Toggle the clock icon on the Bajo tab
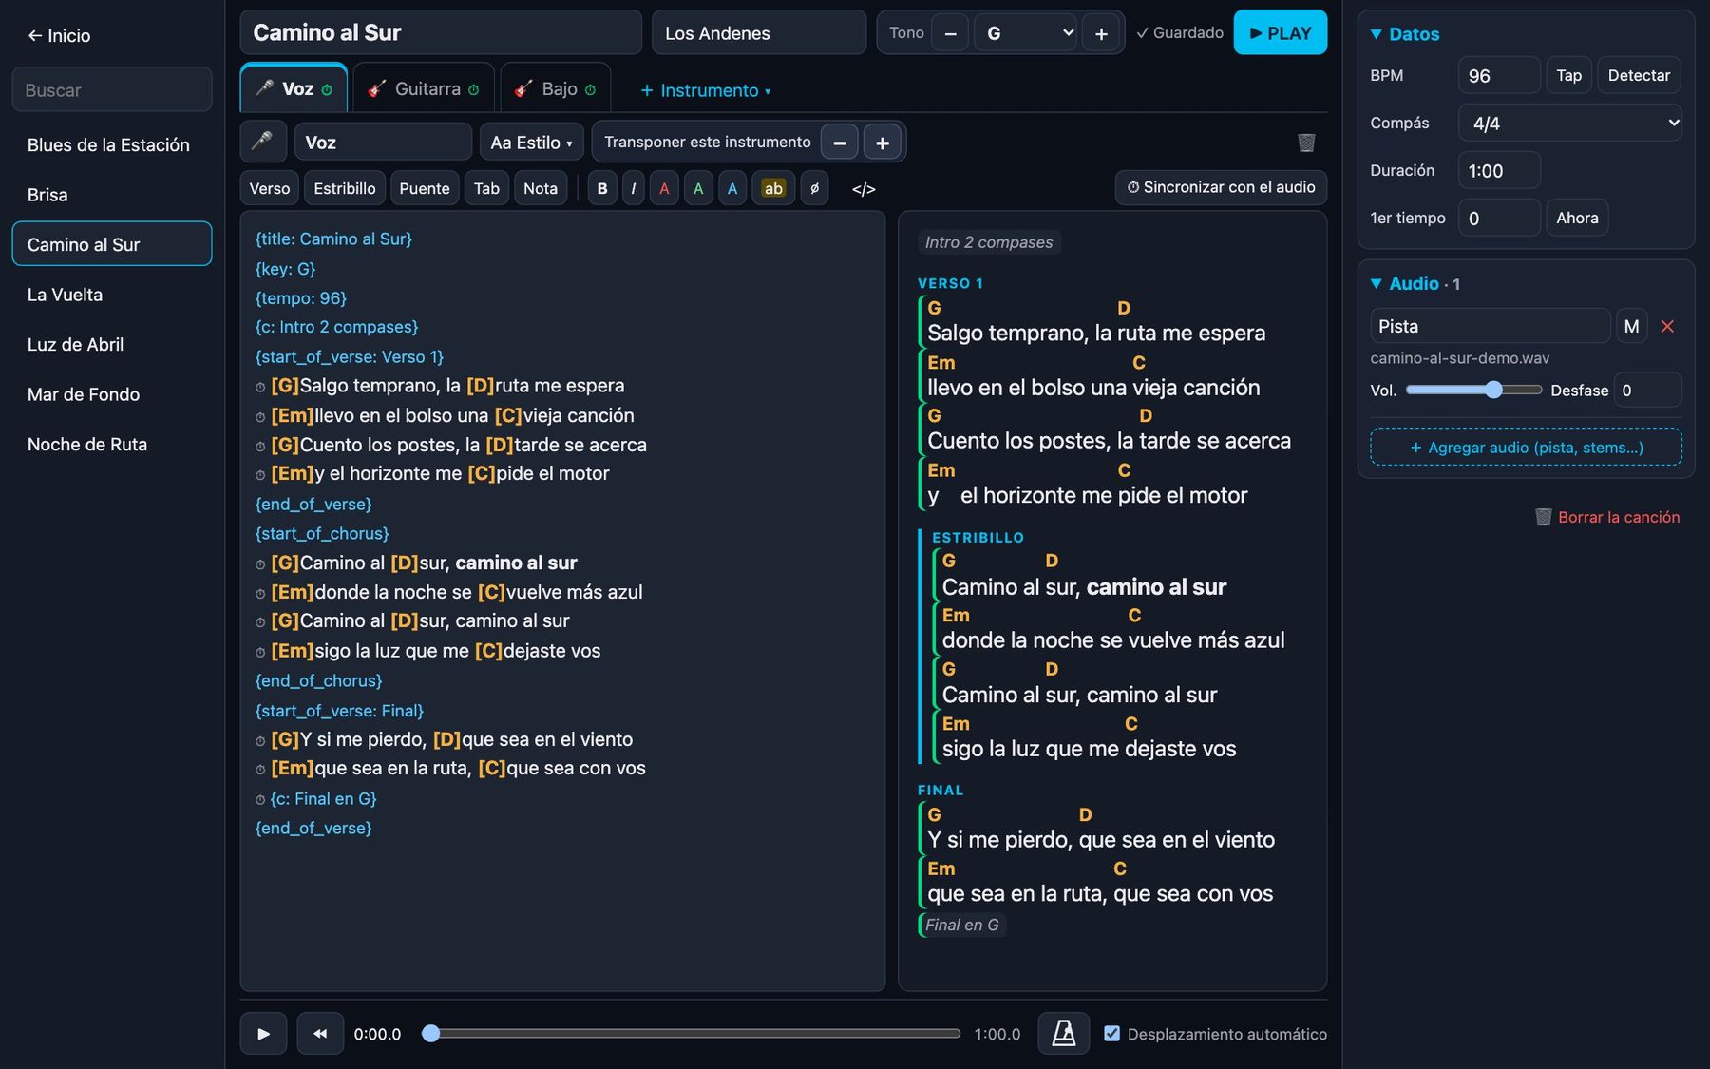 pos(590,89)
